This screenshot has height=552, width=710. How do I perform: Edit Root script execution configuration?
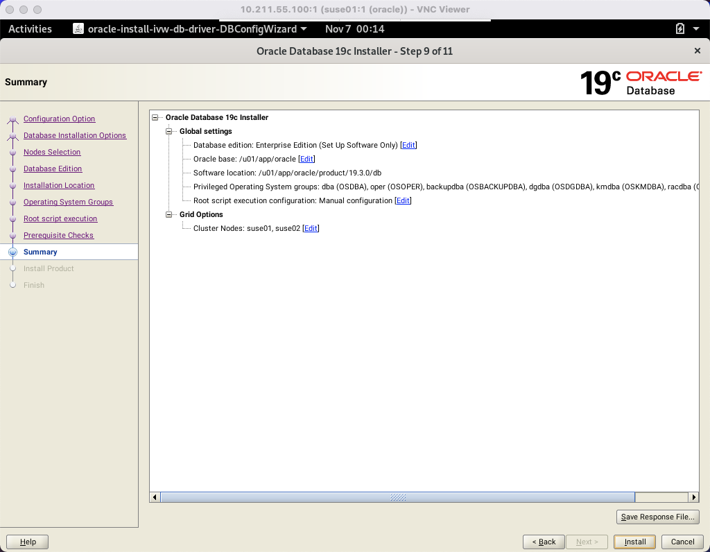click(x=403, y=200)
